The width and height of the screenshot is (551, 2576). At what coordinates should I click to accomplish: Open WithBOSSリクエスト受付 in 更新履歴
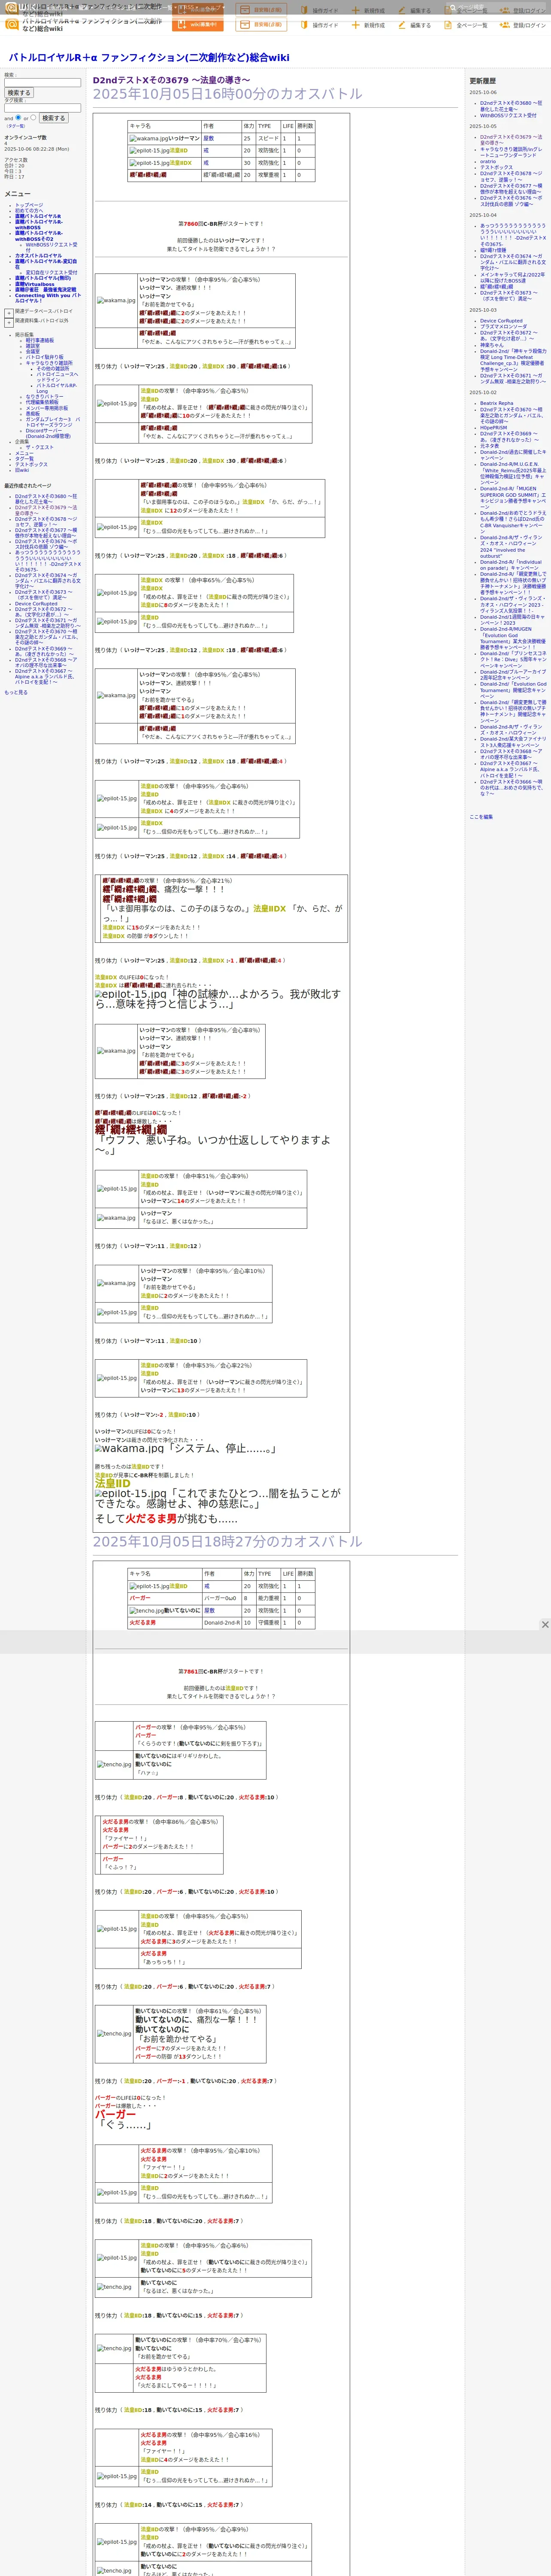click(x=508, y=115)
